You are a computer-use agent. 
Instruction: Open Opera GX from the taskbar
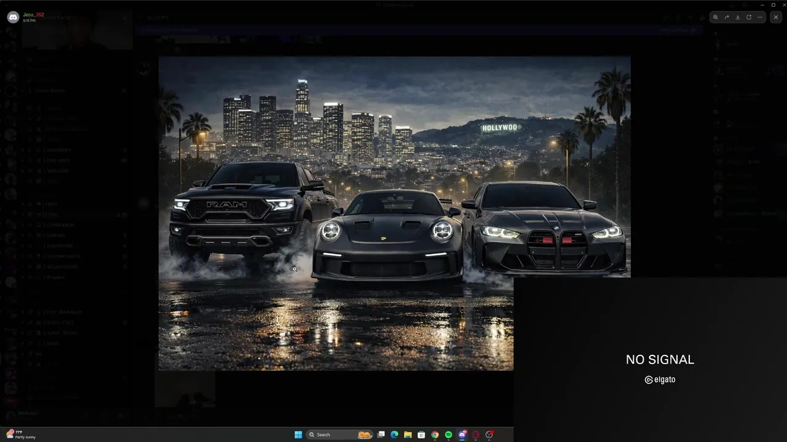pyautogui.click(x=476, y=435)
